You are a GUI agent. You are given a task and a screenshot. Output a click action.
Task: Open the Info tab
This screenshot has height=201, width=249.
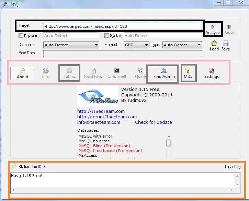coord(46,73)
